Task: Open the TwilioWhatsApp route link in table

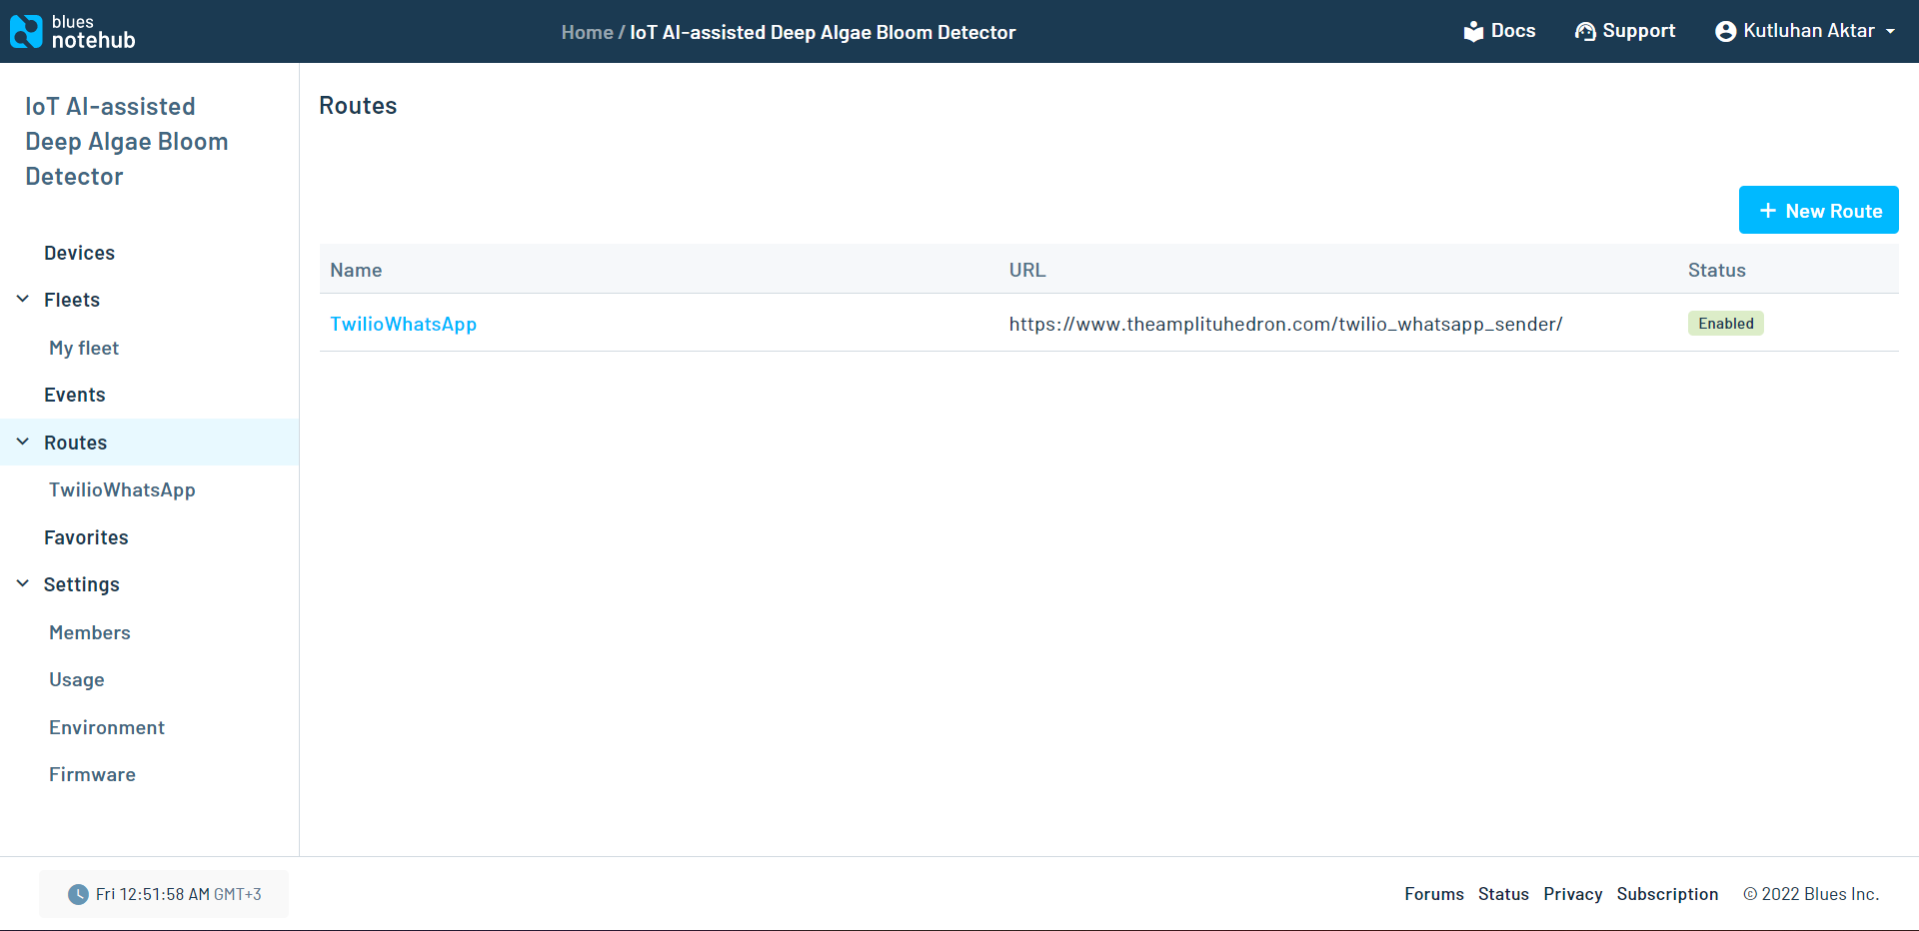Action: pos(403,324)
